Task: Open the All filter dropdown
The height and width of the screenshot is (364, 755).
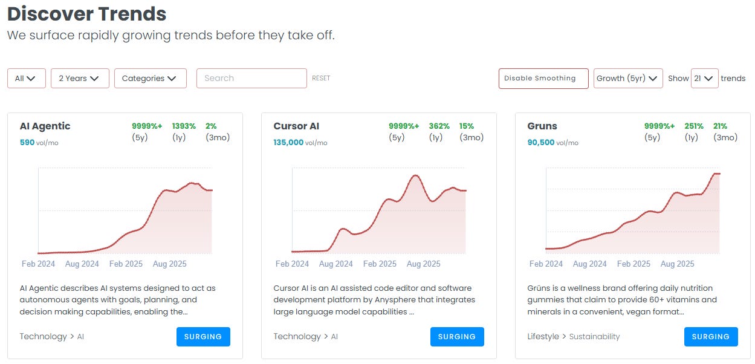Action: point(25,78)
